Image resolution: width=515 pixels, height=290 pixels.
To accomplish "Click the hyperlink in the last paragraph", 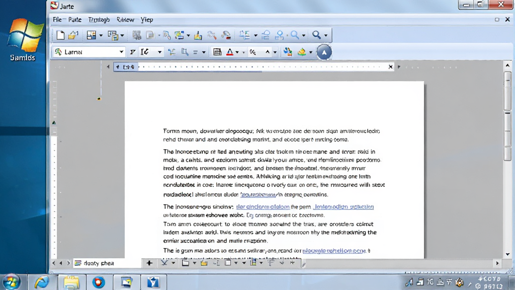I will (334, 251).
